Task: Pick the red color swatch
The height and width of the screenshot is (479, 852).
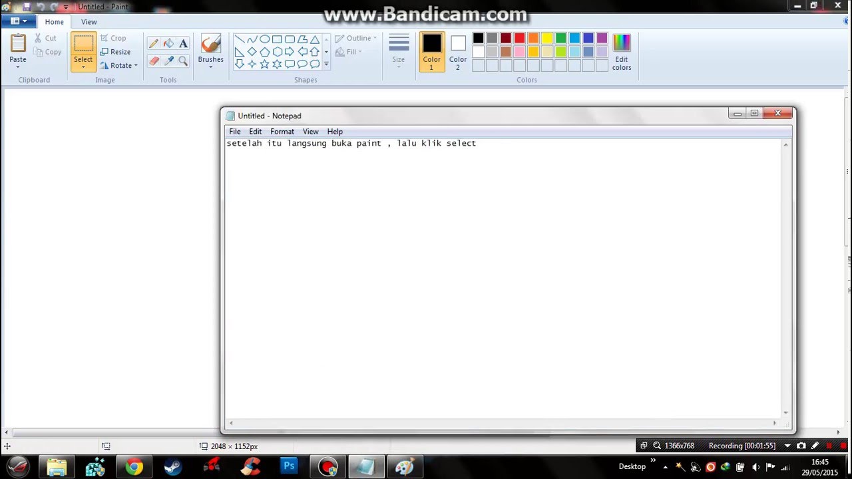Action: pos(519,39)
